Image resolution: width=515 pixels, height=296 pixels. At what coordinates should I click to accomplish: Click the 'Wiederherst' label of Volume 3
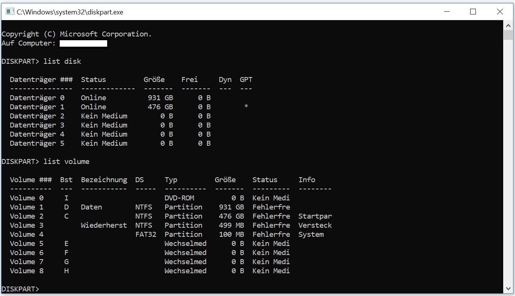[104, 225]
